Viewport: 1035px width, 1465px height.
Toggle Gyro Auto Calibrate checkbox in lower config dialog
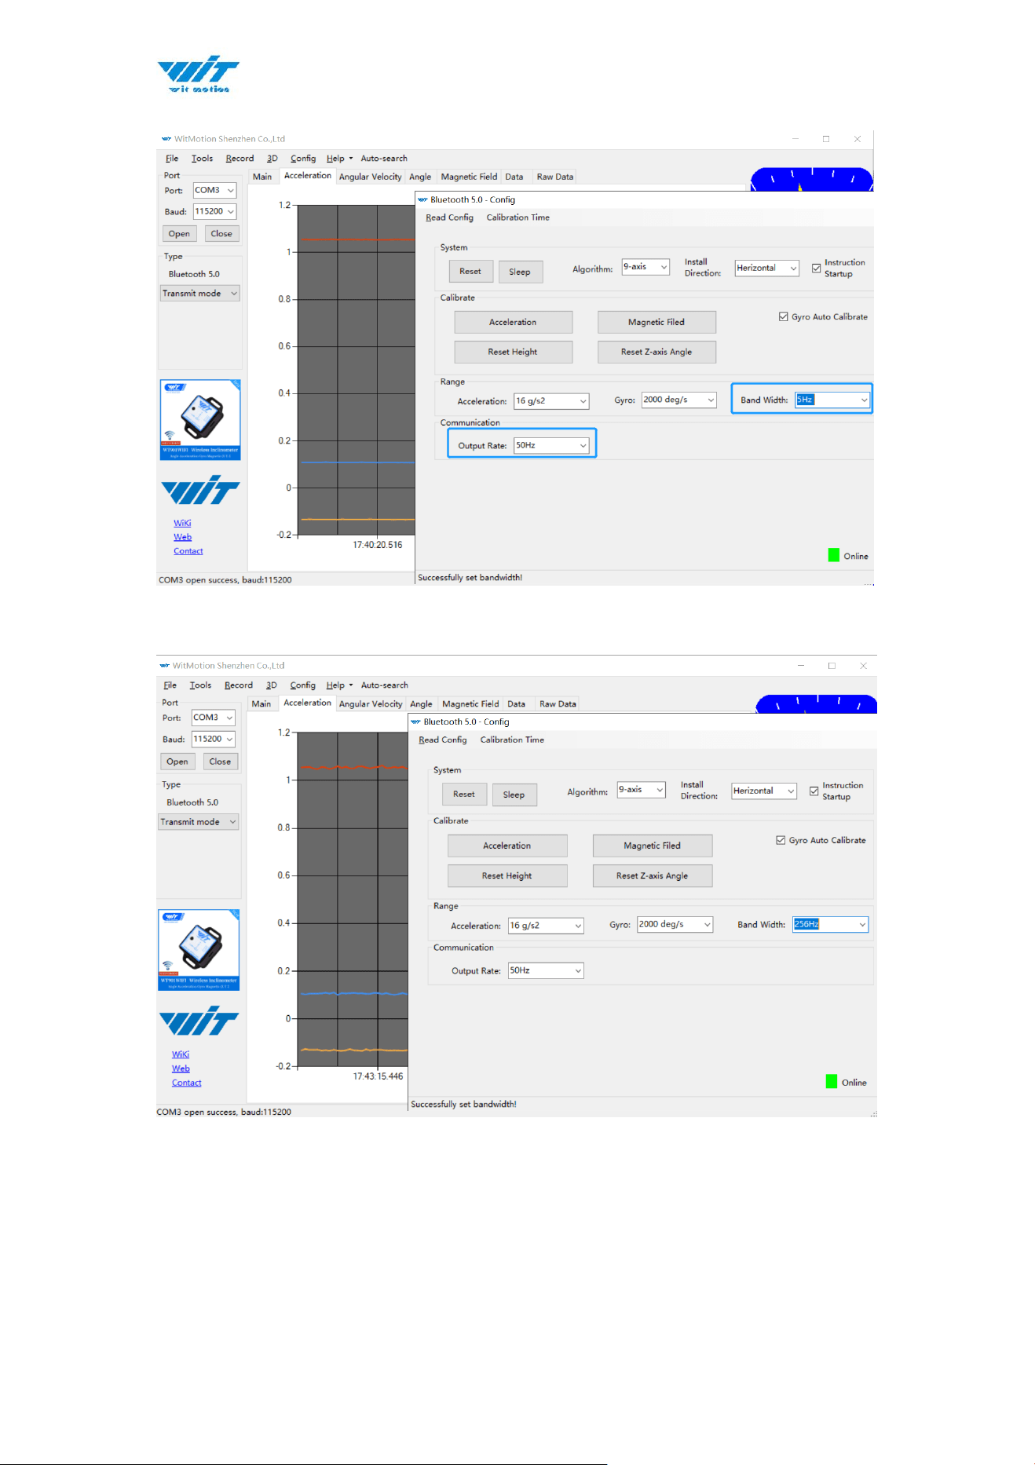781,840
